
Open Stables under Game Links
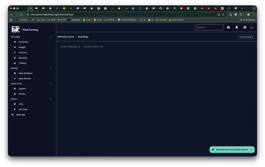coord(22,89)
